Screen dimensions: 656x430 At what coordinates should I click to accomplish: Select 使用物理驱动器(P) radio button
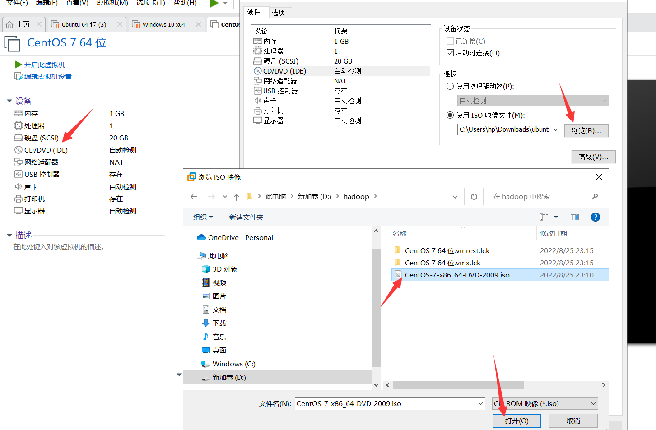tap(450, 86)
